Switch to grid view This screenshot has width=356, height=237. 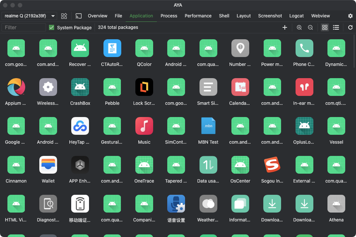pyautogui.click(x=325, y=27)
